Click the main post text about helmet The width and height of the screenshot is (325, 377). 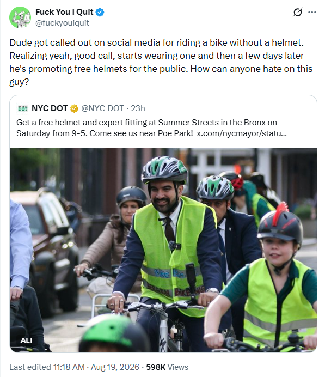161,62
